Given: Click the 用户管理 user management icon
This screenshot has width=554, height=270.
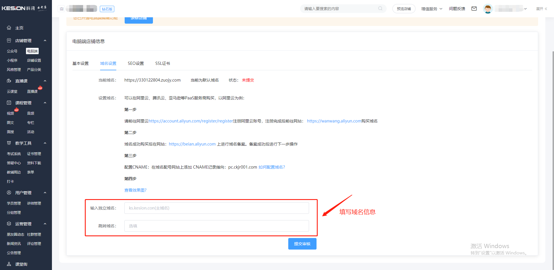Looking at the screenshot, I should tap(9, 192).
